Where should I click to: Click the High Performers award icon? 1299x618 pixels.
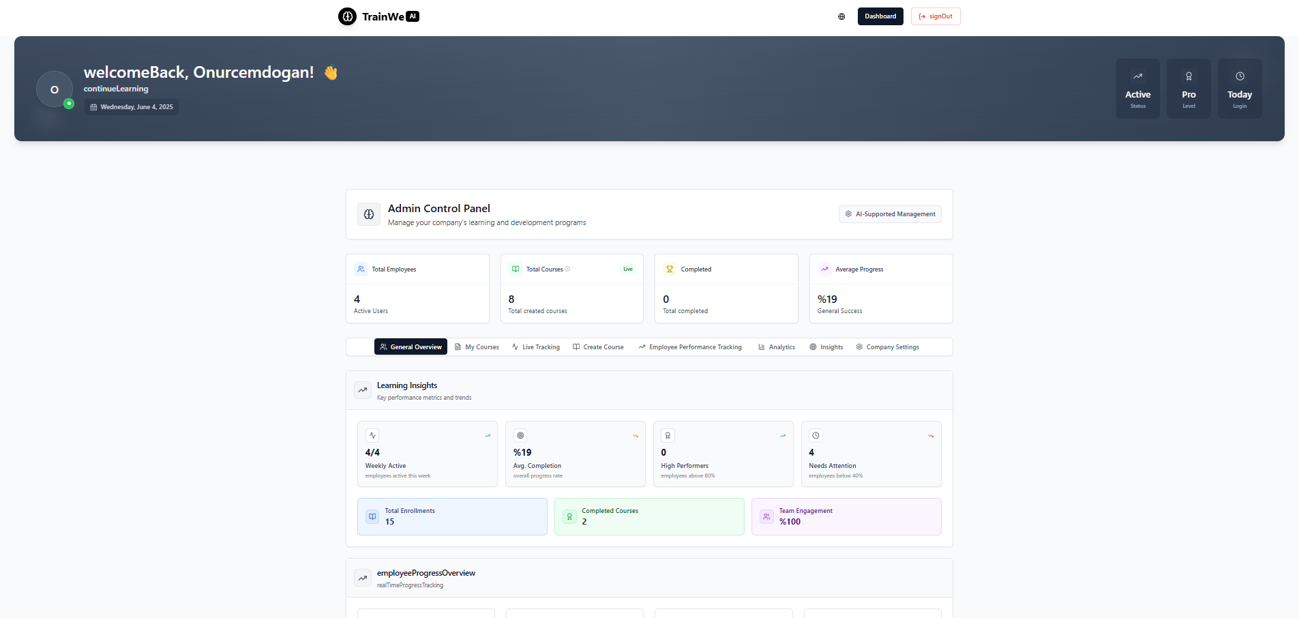tap(668, 435)
